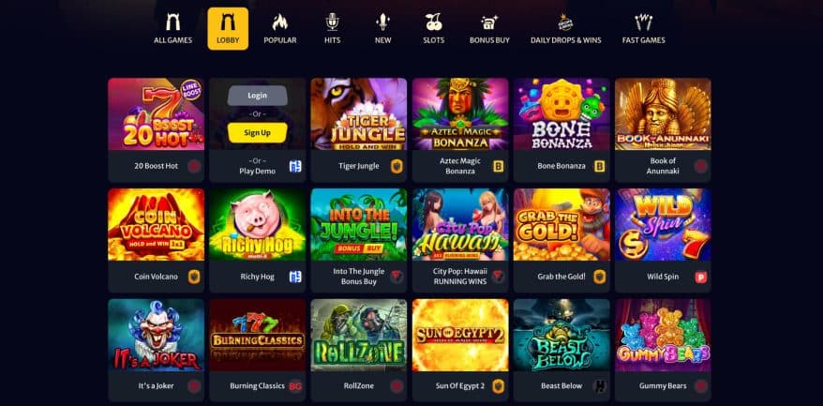
Task: Switch to the Lobby tab
Action: tap(228, 29)
